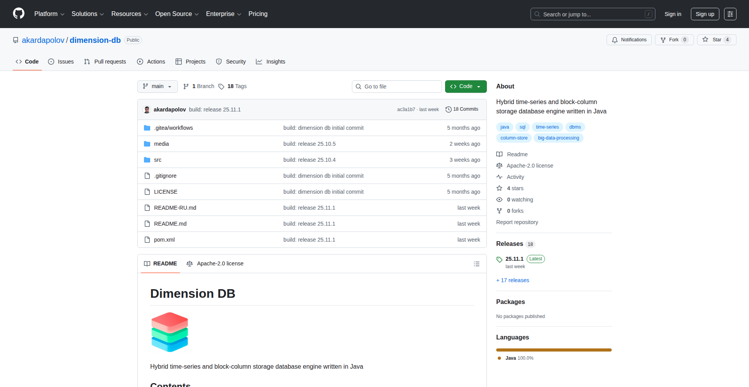Click the + 17 releases link
Image resolution: width=749 pixels, height=387 pixels.
pos(513,280)
